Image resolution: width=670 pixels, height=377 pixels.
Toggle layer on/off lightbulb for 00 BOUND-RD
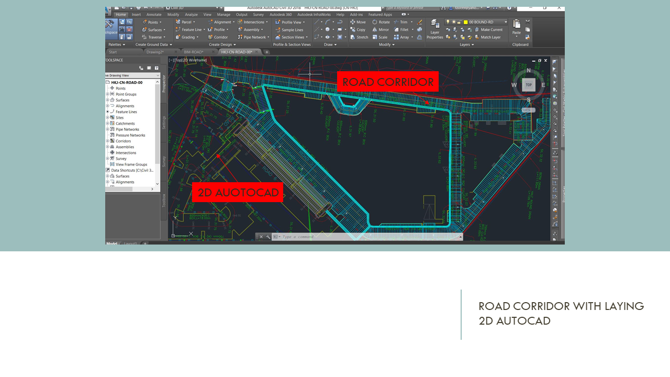click(x=448, y=22)
